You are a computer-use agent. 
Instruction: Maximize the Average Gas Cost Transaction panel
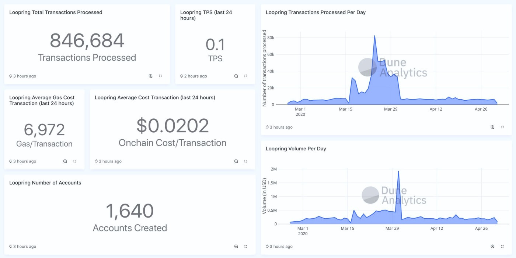(75, 161)
